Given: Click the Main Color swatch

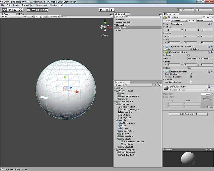Looking at the screenshot, I should (x=205, y=94).
